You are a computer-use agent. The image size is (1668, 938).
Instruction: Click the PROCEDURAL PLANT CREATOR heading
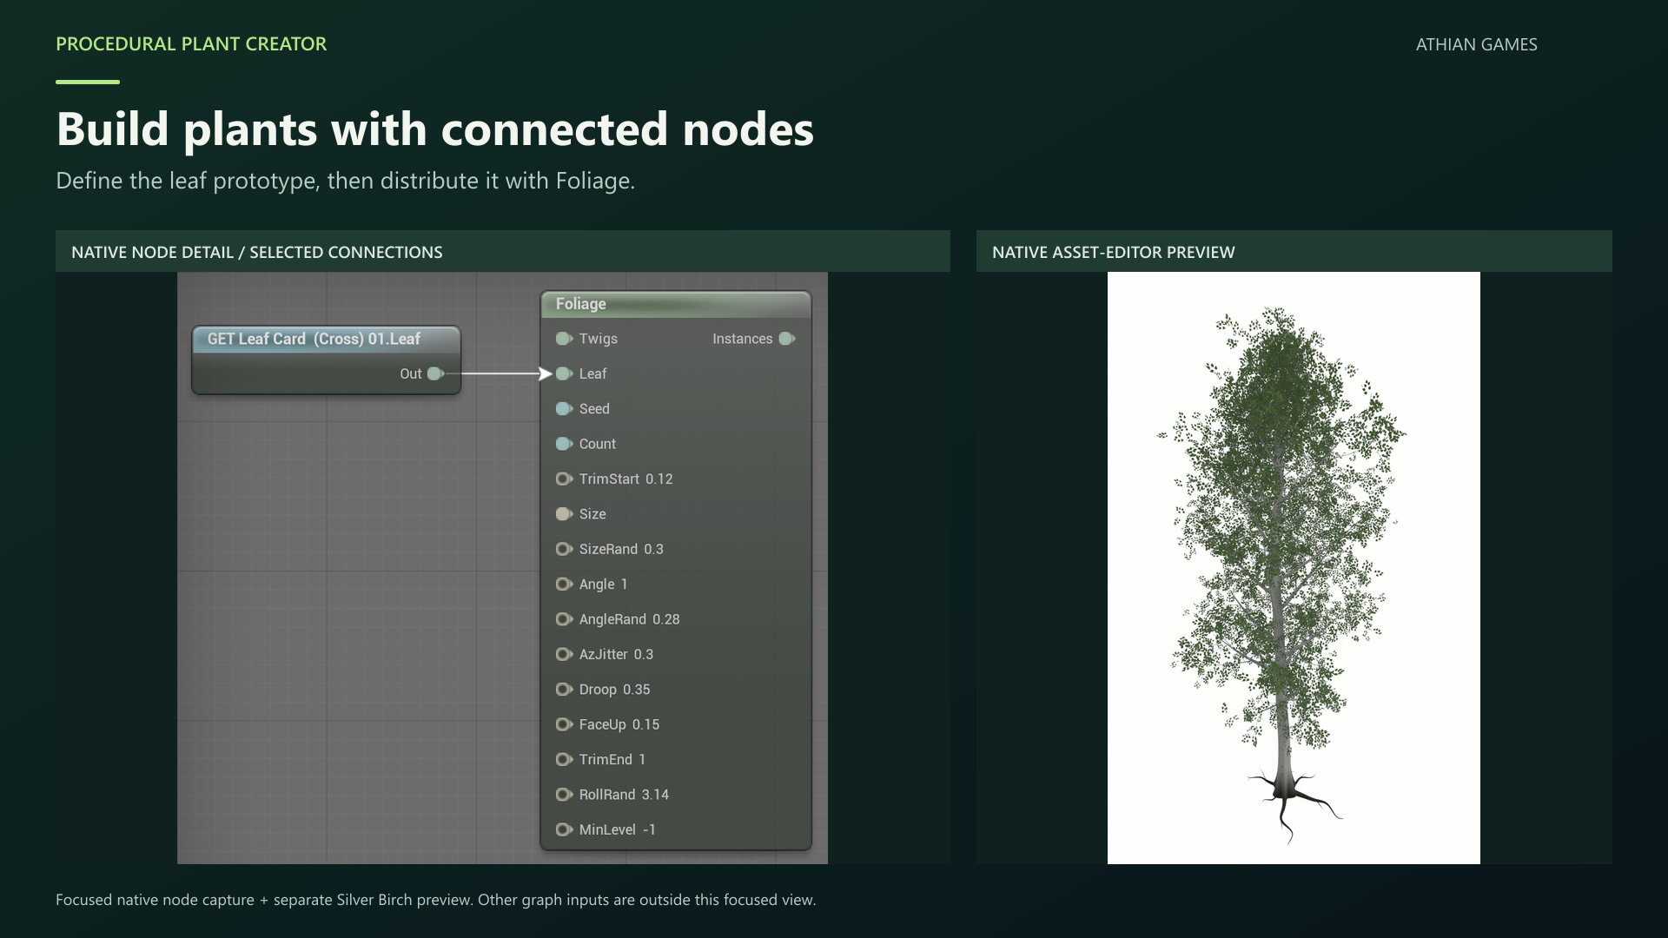pyautogui.click(x=191, y=43)
